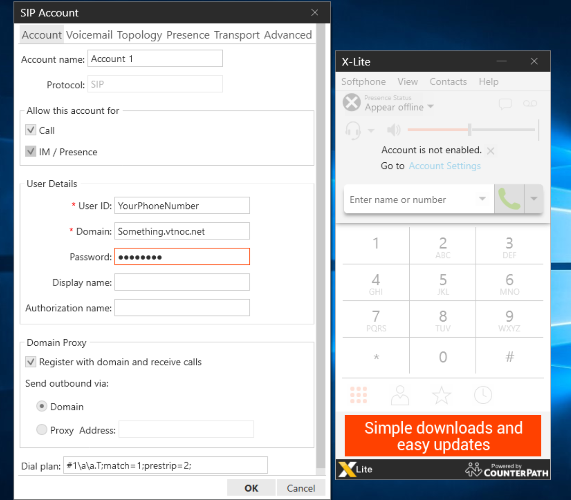571x500 pixels.
Task: Click the green call button
Action: pyautogui.click(x=509, y=199)
